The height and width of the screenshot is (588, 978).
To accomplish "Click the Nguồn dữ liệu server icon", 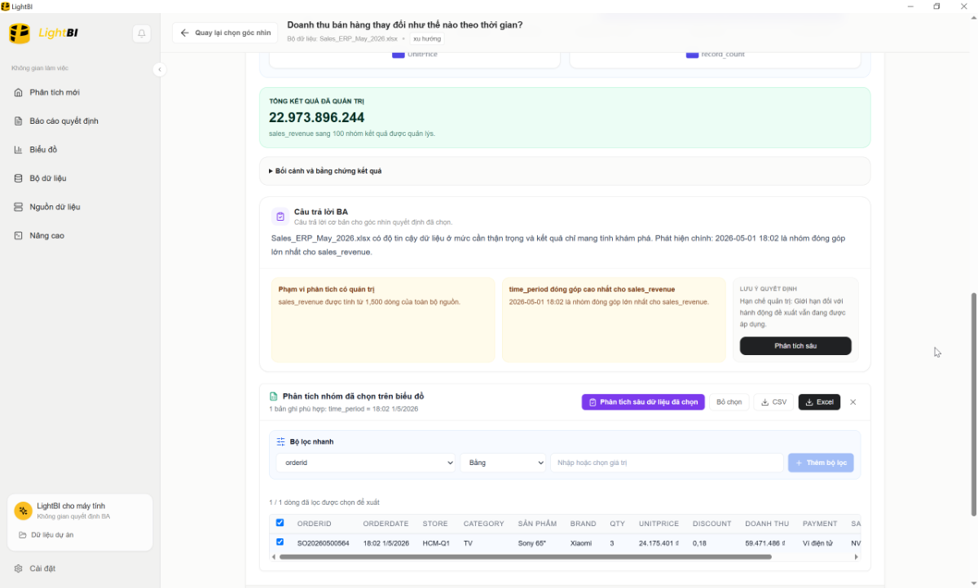I will [19, 207].
